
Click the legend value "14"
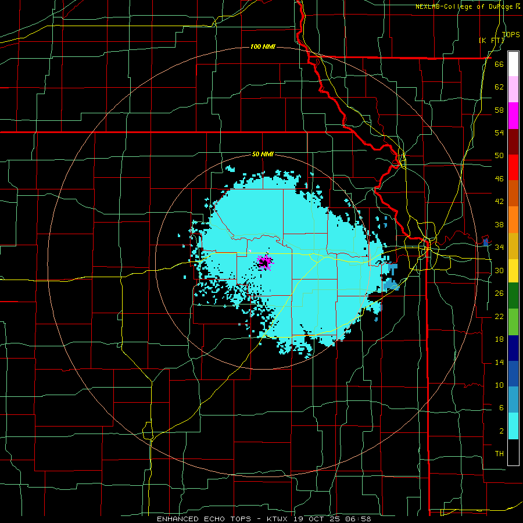point(499,362)
